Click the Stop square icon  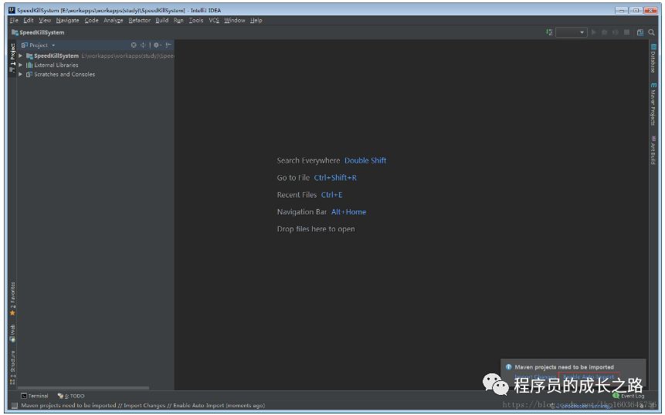[626, 32]
